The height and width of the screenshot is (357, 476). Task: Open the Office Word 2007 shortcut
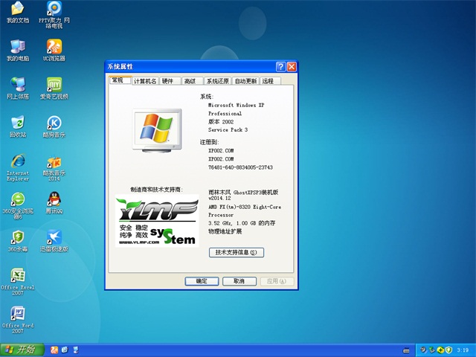click(x=17, y=315)
